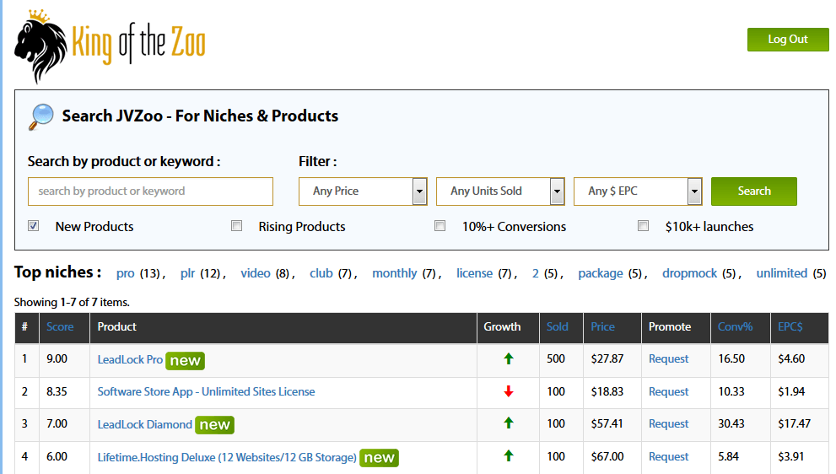This screenshot has width=836, height=474.
Task: Choose the license niche link
Action: (x=474, y=273)
